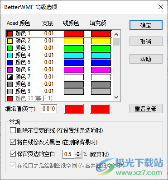Select 颜色 1 line color swatch
The width and height of the screenshot is (168, 180).
(x=74, y=34)
